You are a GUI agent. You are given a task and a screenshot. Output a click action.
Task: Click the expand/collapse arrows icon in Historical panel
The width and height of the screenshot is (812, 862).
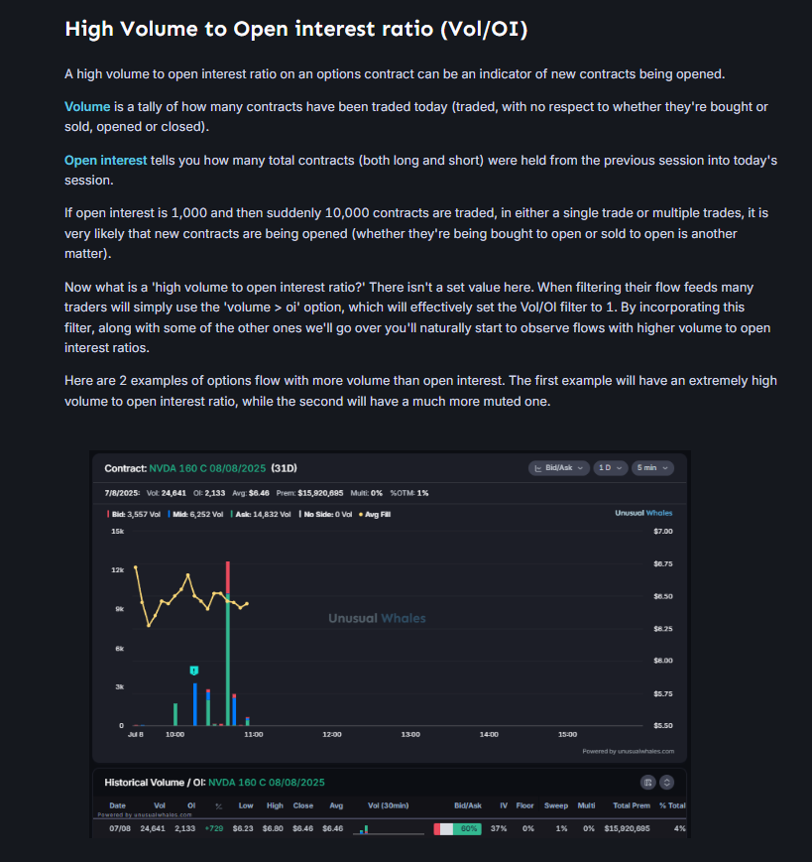(666, 783)
